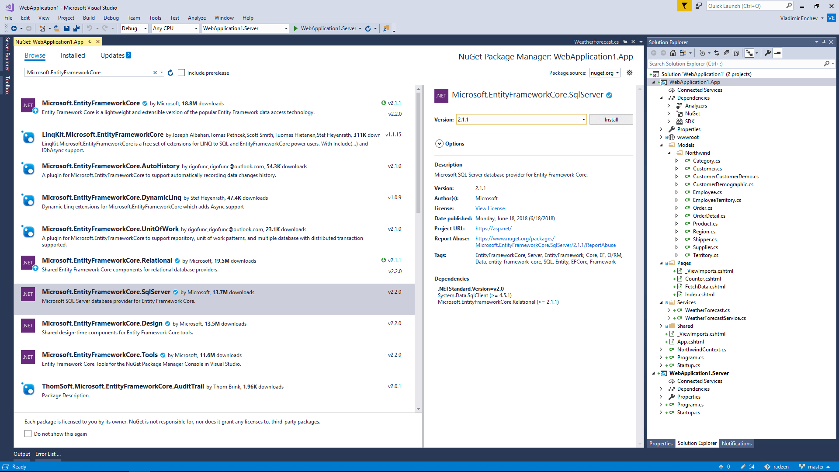Collapse the Northwind folder in Solution Explorer
The height and width of the screenshot is (472, 839).
click(669, 153)
